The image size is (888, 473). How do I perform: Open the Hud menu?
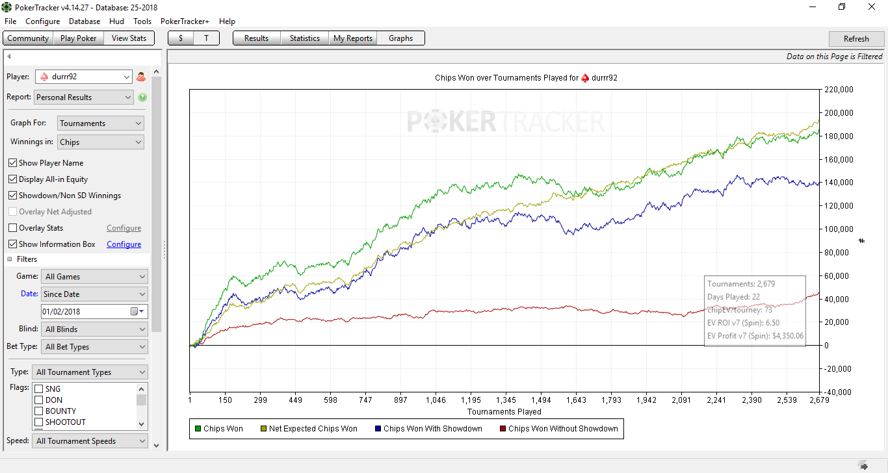(116, 21)
